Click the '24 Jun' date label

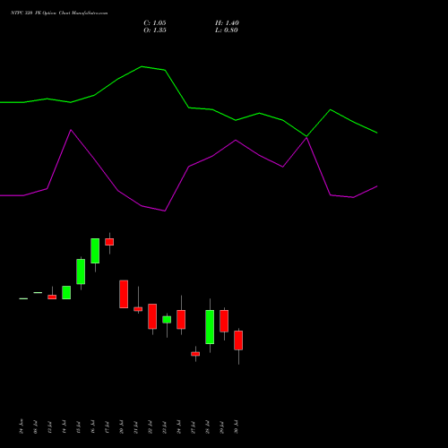21,426
